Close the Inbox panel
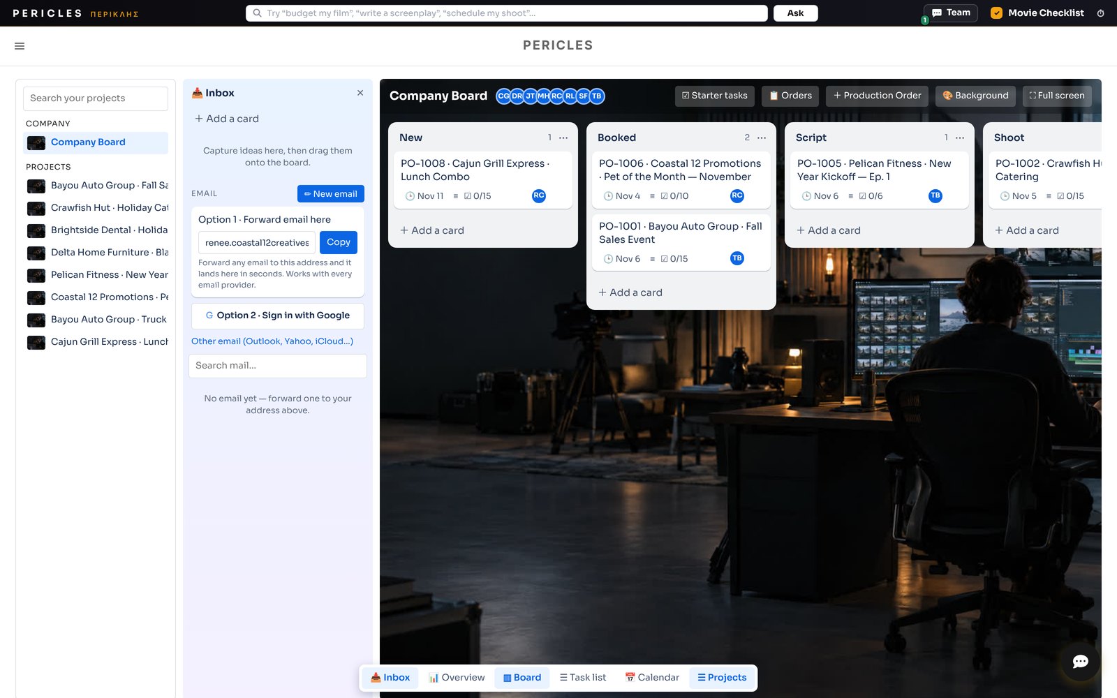 pyautogui.click(x=360, y=93)
